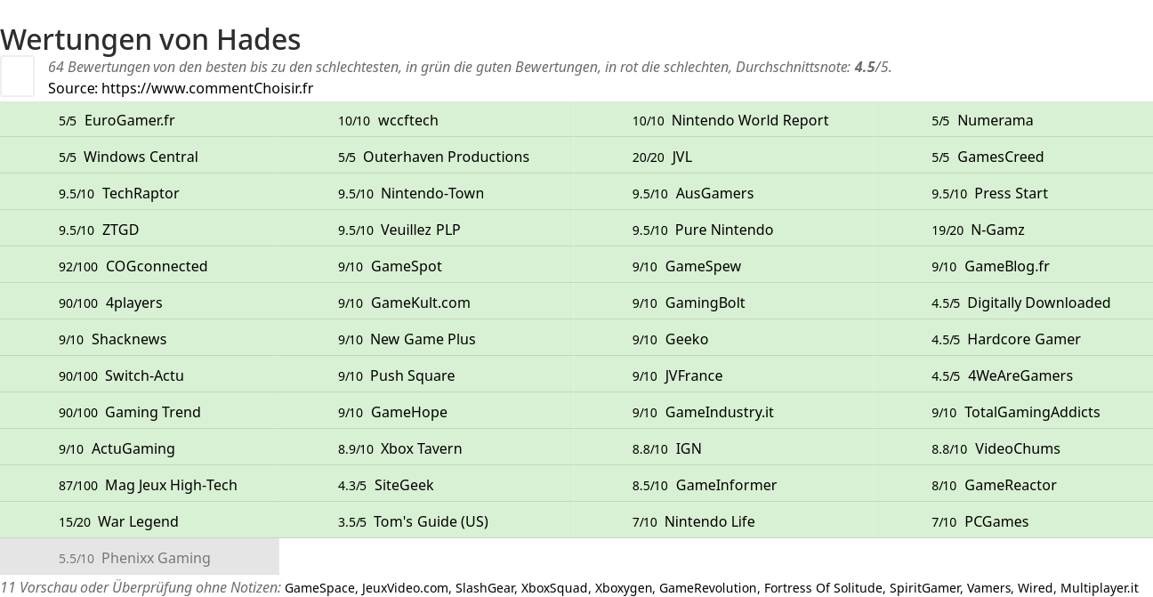Select SlashGear in the unrated list

[485, 588]
